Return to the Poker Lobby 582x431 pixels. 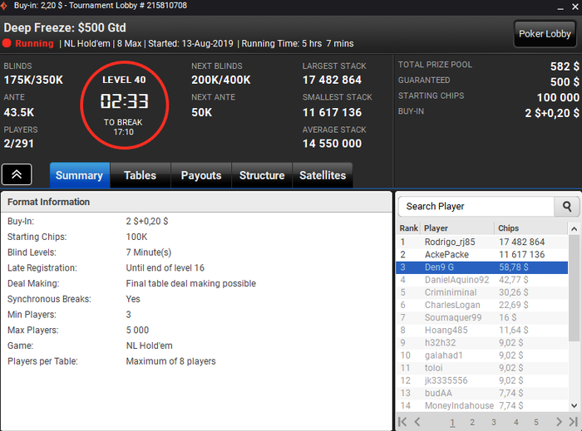pyautogui.click(x=545, y=34)
